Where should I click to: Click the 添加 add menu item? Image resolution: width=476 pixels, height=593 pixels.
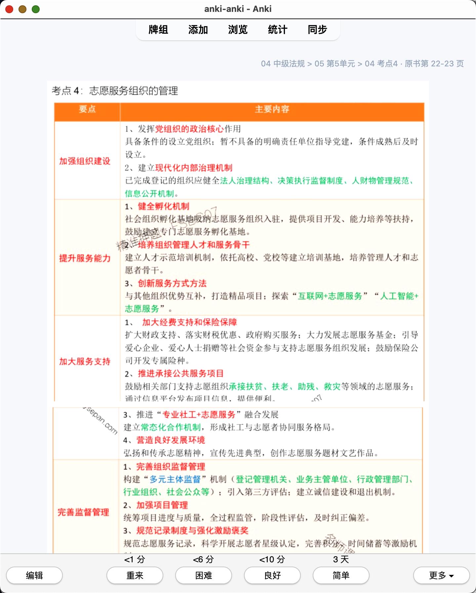198,30
